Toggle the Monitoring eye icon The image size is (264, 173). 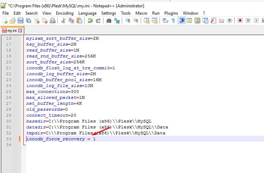(x=229, y=21)
